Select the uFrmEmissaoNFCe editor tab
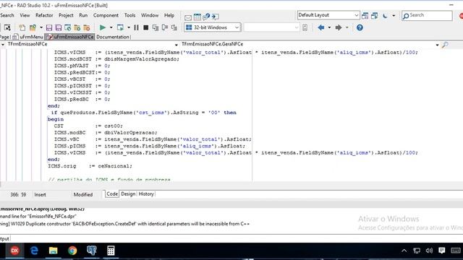Screen dimensions: 463x260 (x=70, y=37)
